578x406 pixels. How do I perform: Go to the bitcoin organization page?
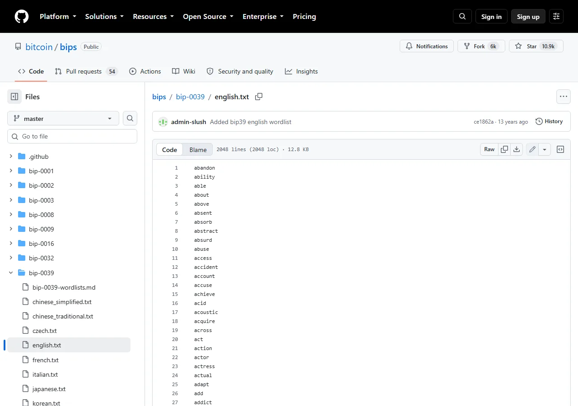pyautogui.click(x=39, y=47)
